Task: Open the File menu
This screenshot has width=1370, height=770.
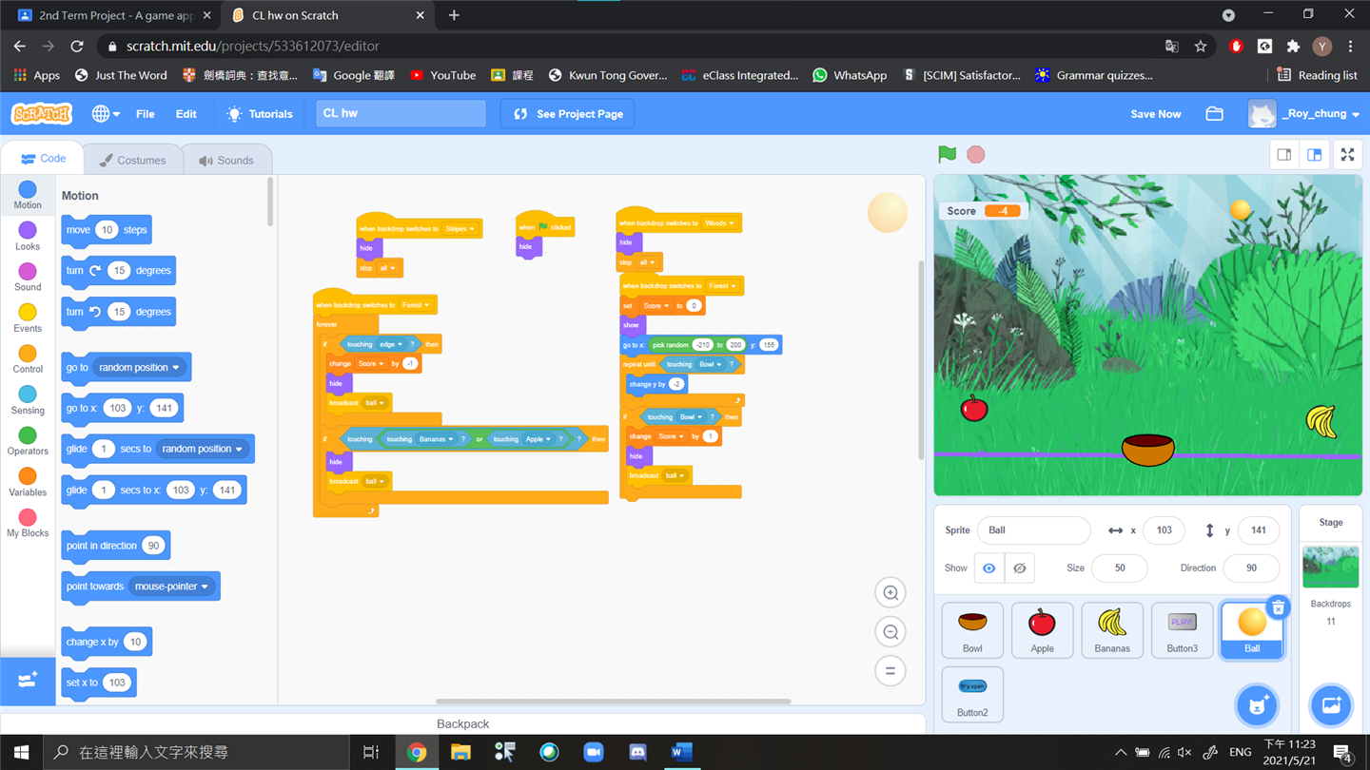Action: 145,114
